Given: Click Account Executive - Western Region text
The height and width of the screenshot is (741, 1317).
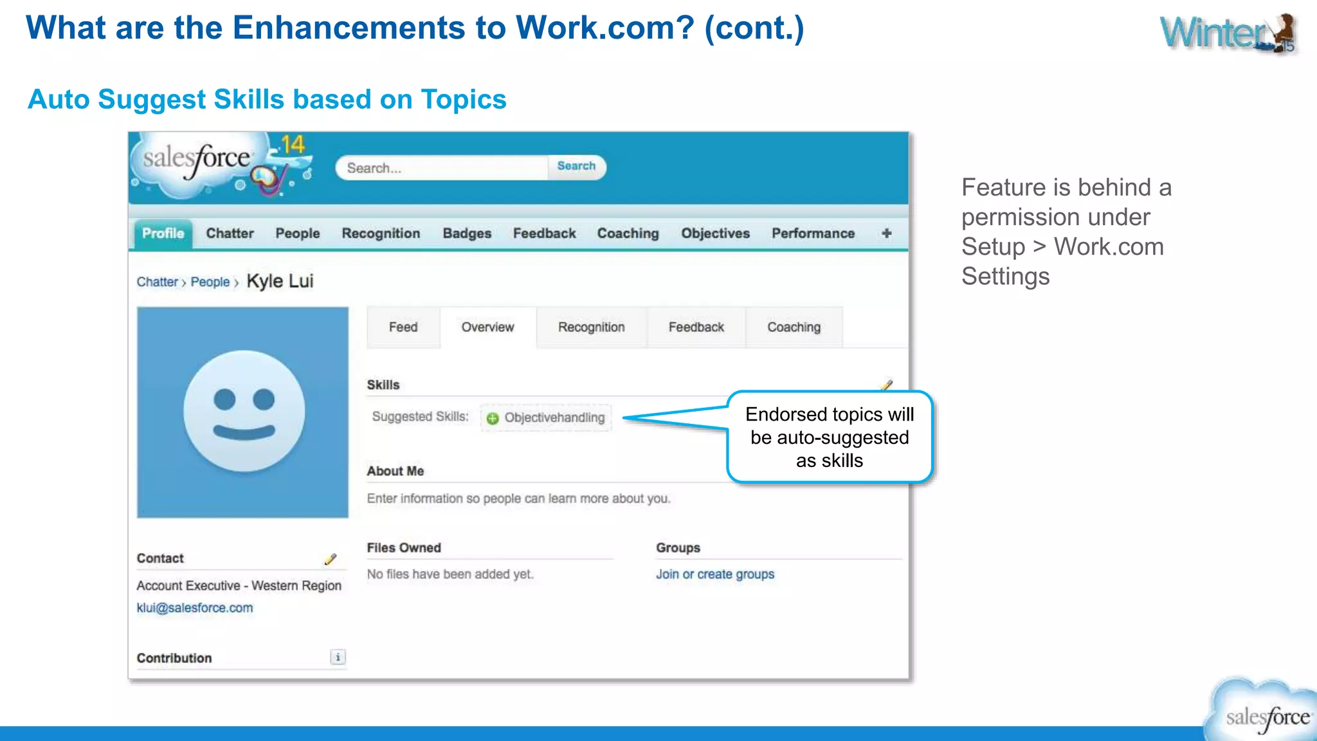Looking at the screenshot, I should coord(239,585).
